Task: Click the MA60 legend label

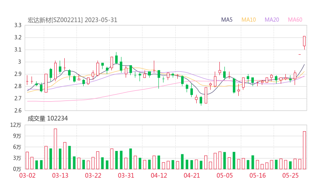Action: (x=295, y=20)
